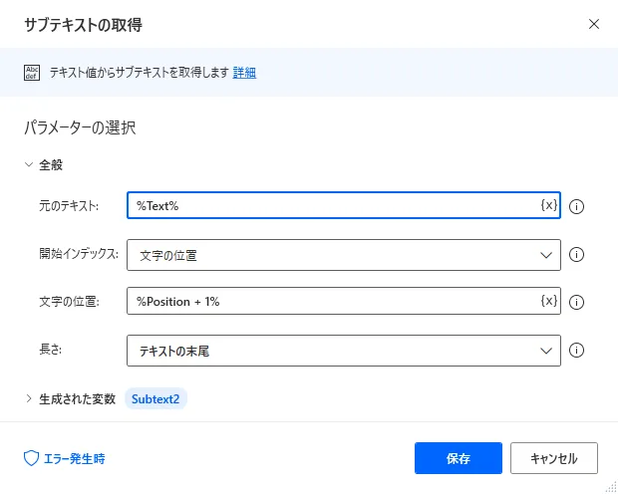Collapse the 全般 section
This screenshot has height=494, width=618.
click(x=29, y=164)
